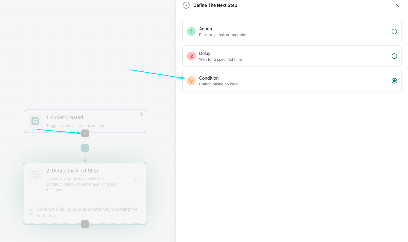Choose the Action option title
The width and height of the screenshot is (408, 242).
(206, 29)
